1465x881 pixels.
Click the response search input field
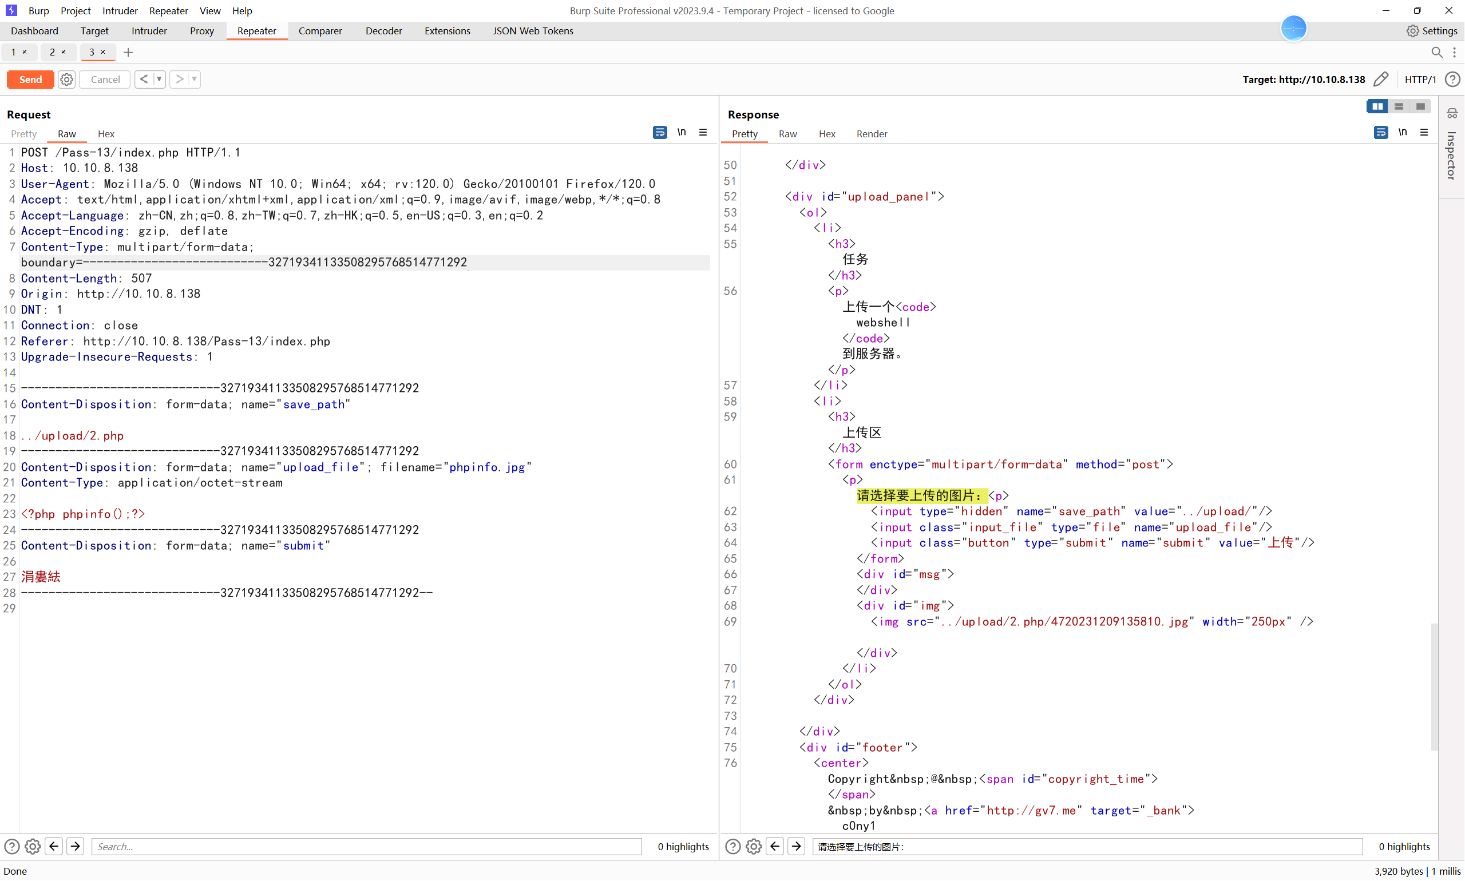tap(1087, 847)
